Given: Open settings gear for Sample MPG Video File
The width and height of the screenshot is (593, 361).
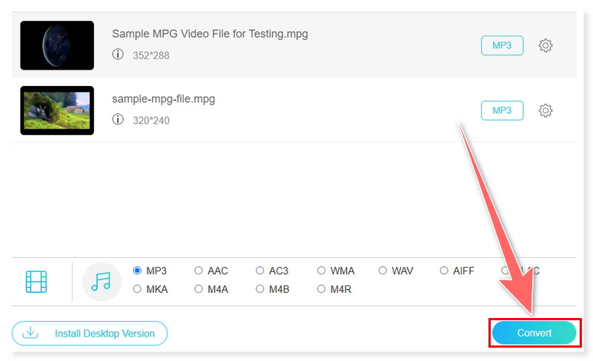Looking at the screenshot, I should (x=546, y=46).
